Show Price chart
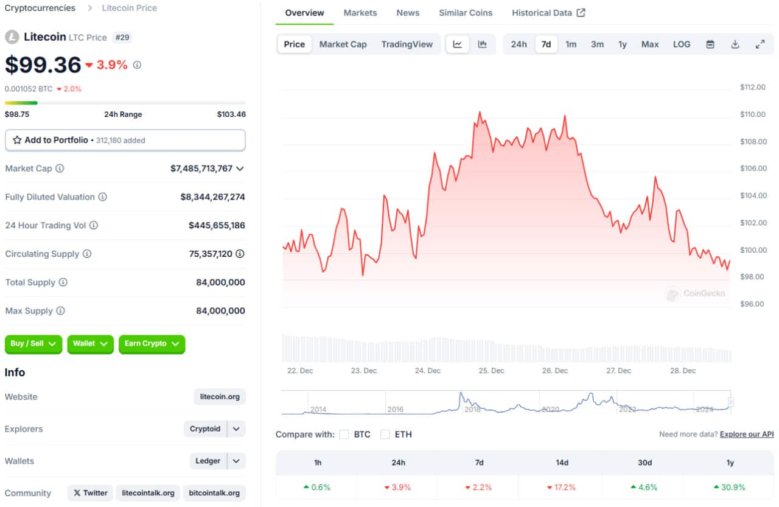The height and width of the screenshot is (507, 779). (x=295, y=44)
